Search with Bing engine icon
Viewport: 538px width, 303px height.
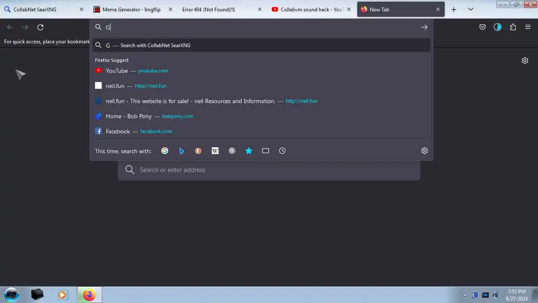(182, 151)
